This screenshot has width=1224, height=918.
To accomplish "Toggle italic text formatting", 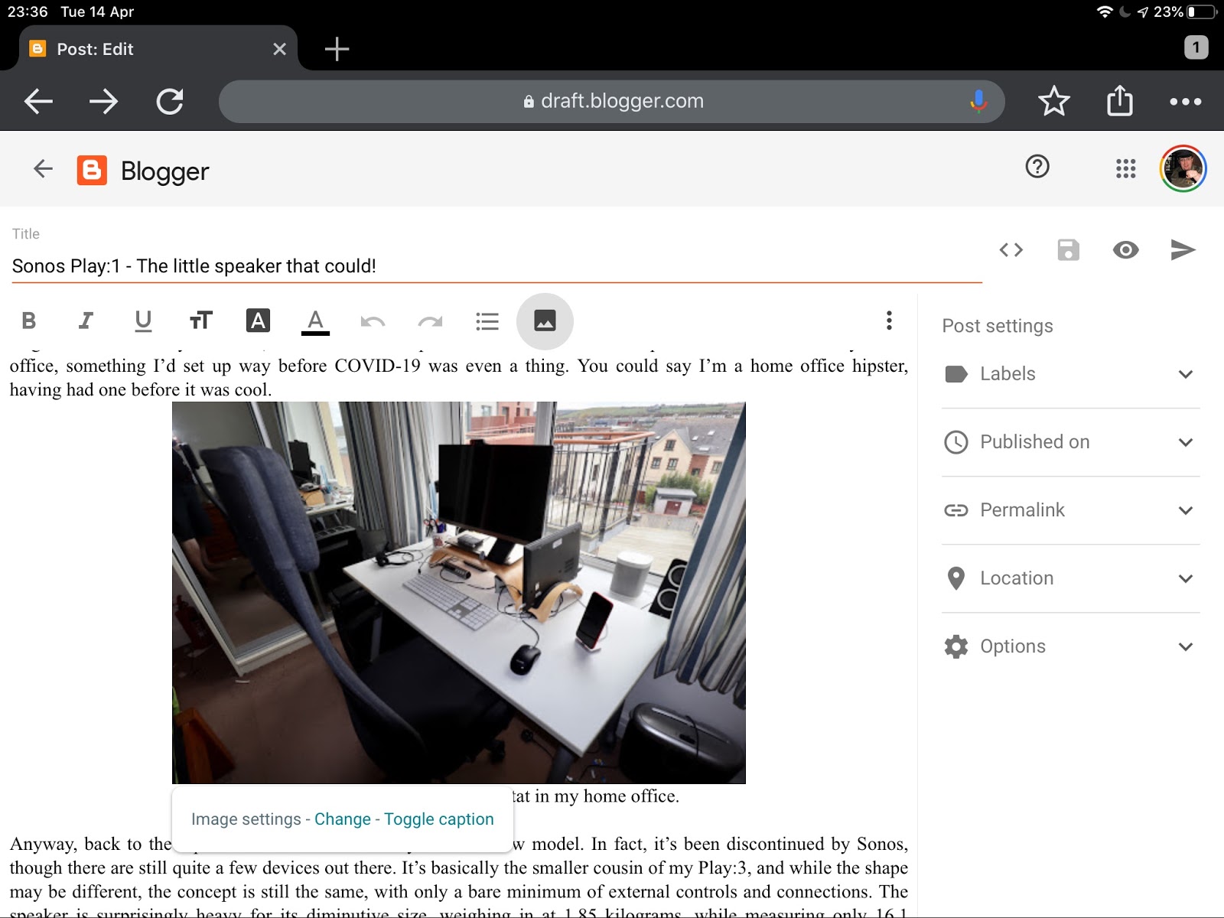I will tap(86, 321).
